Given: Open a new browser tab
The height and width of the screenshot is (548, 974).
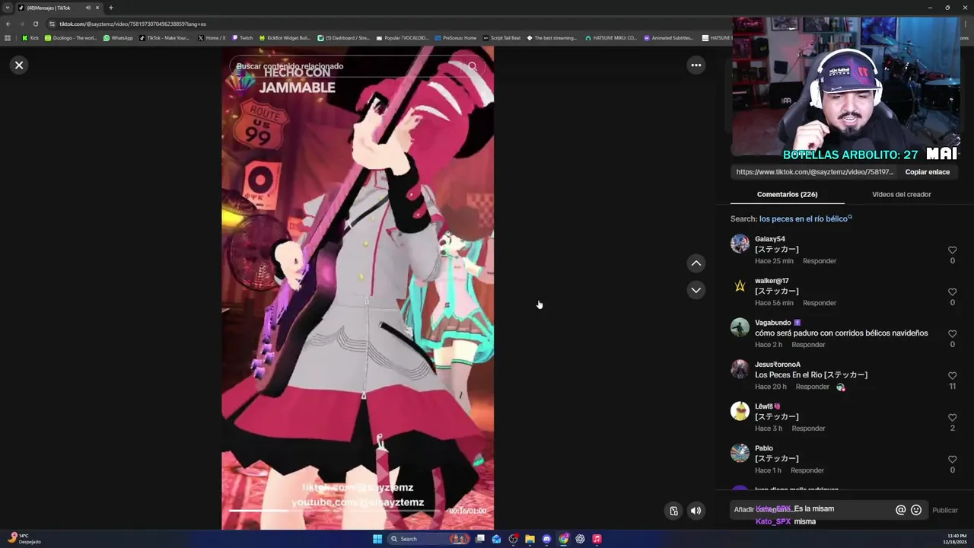Looking at the screenshot, I should tap(111, 8).
